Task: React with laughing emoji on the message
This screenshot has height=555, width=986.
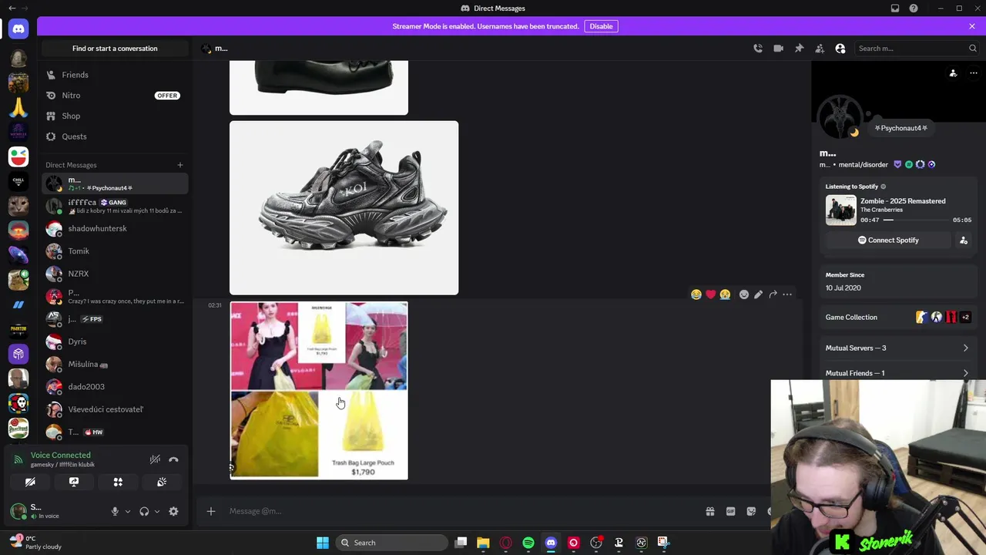Action: [696, 294]
